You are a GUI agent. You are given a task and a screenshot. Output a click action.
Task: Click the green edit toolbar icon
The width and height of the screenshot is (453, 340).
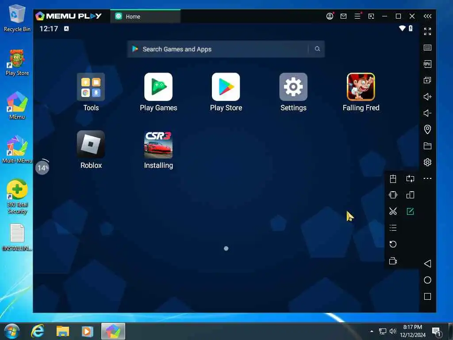pos(410,211)
